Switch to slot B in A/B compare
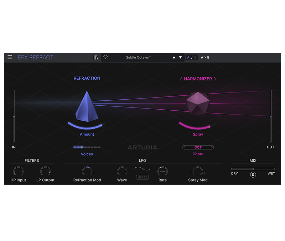The height and width of the screenshot is (241, 285). [x=195, y=57]
